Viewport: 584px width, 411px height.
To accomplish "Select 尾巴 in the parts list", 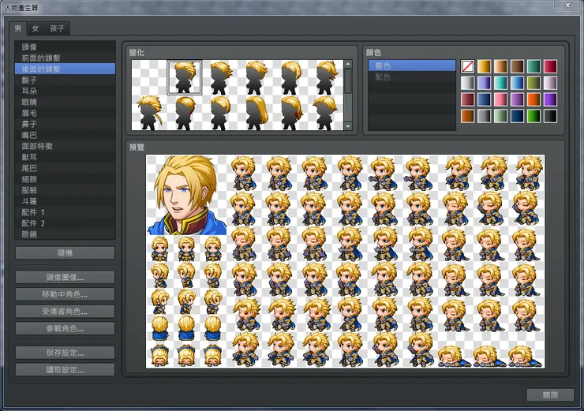I will tap(65, 168).
